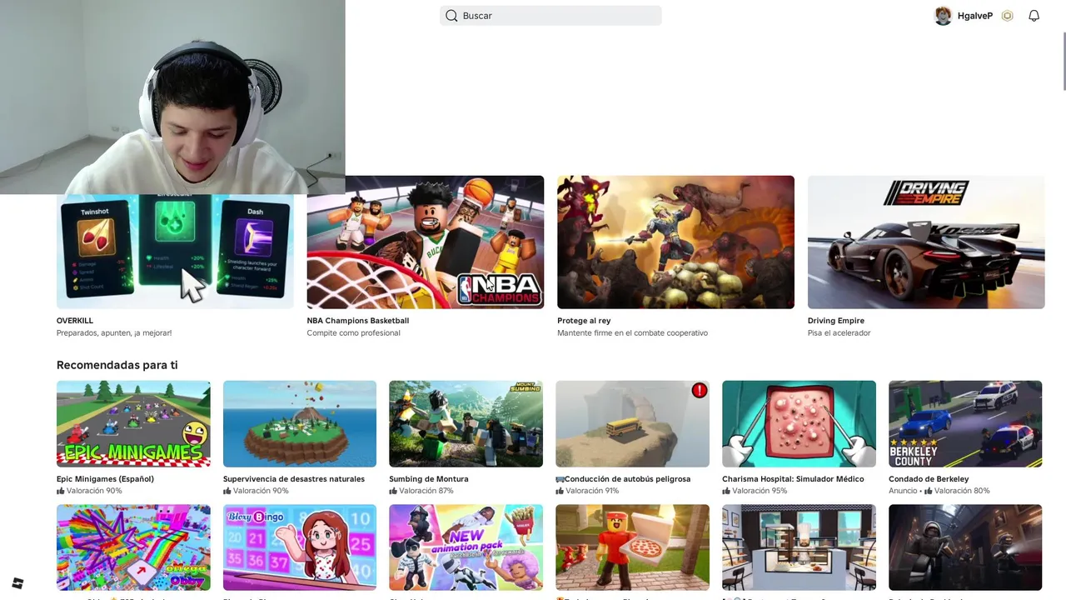
Task: Click the Charisma Hospital: Simulador Médico title
Action: click(x=793, y=479)
